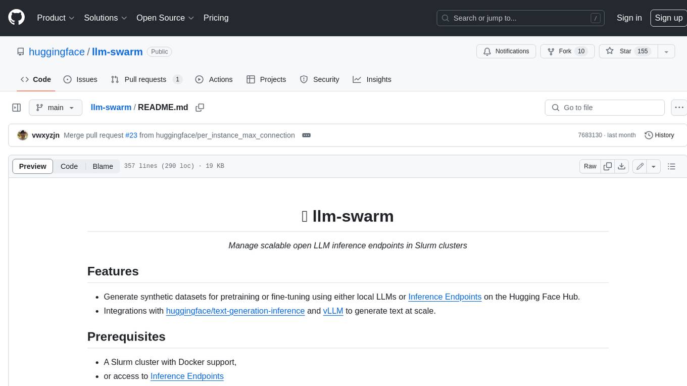Open the star lists dropdown arrow
Viewport: 687px width, 386px height.
(666, 52)
